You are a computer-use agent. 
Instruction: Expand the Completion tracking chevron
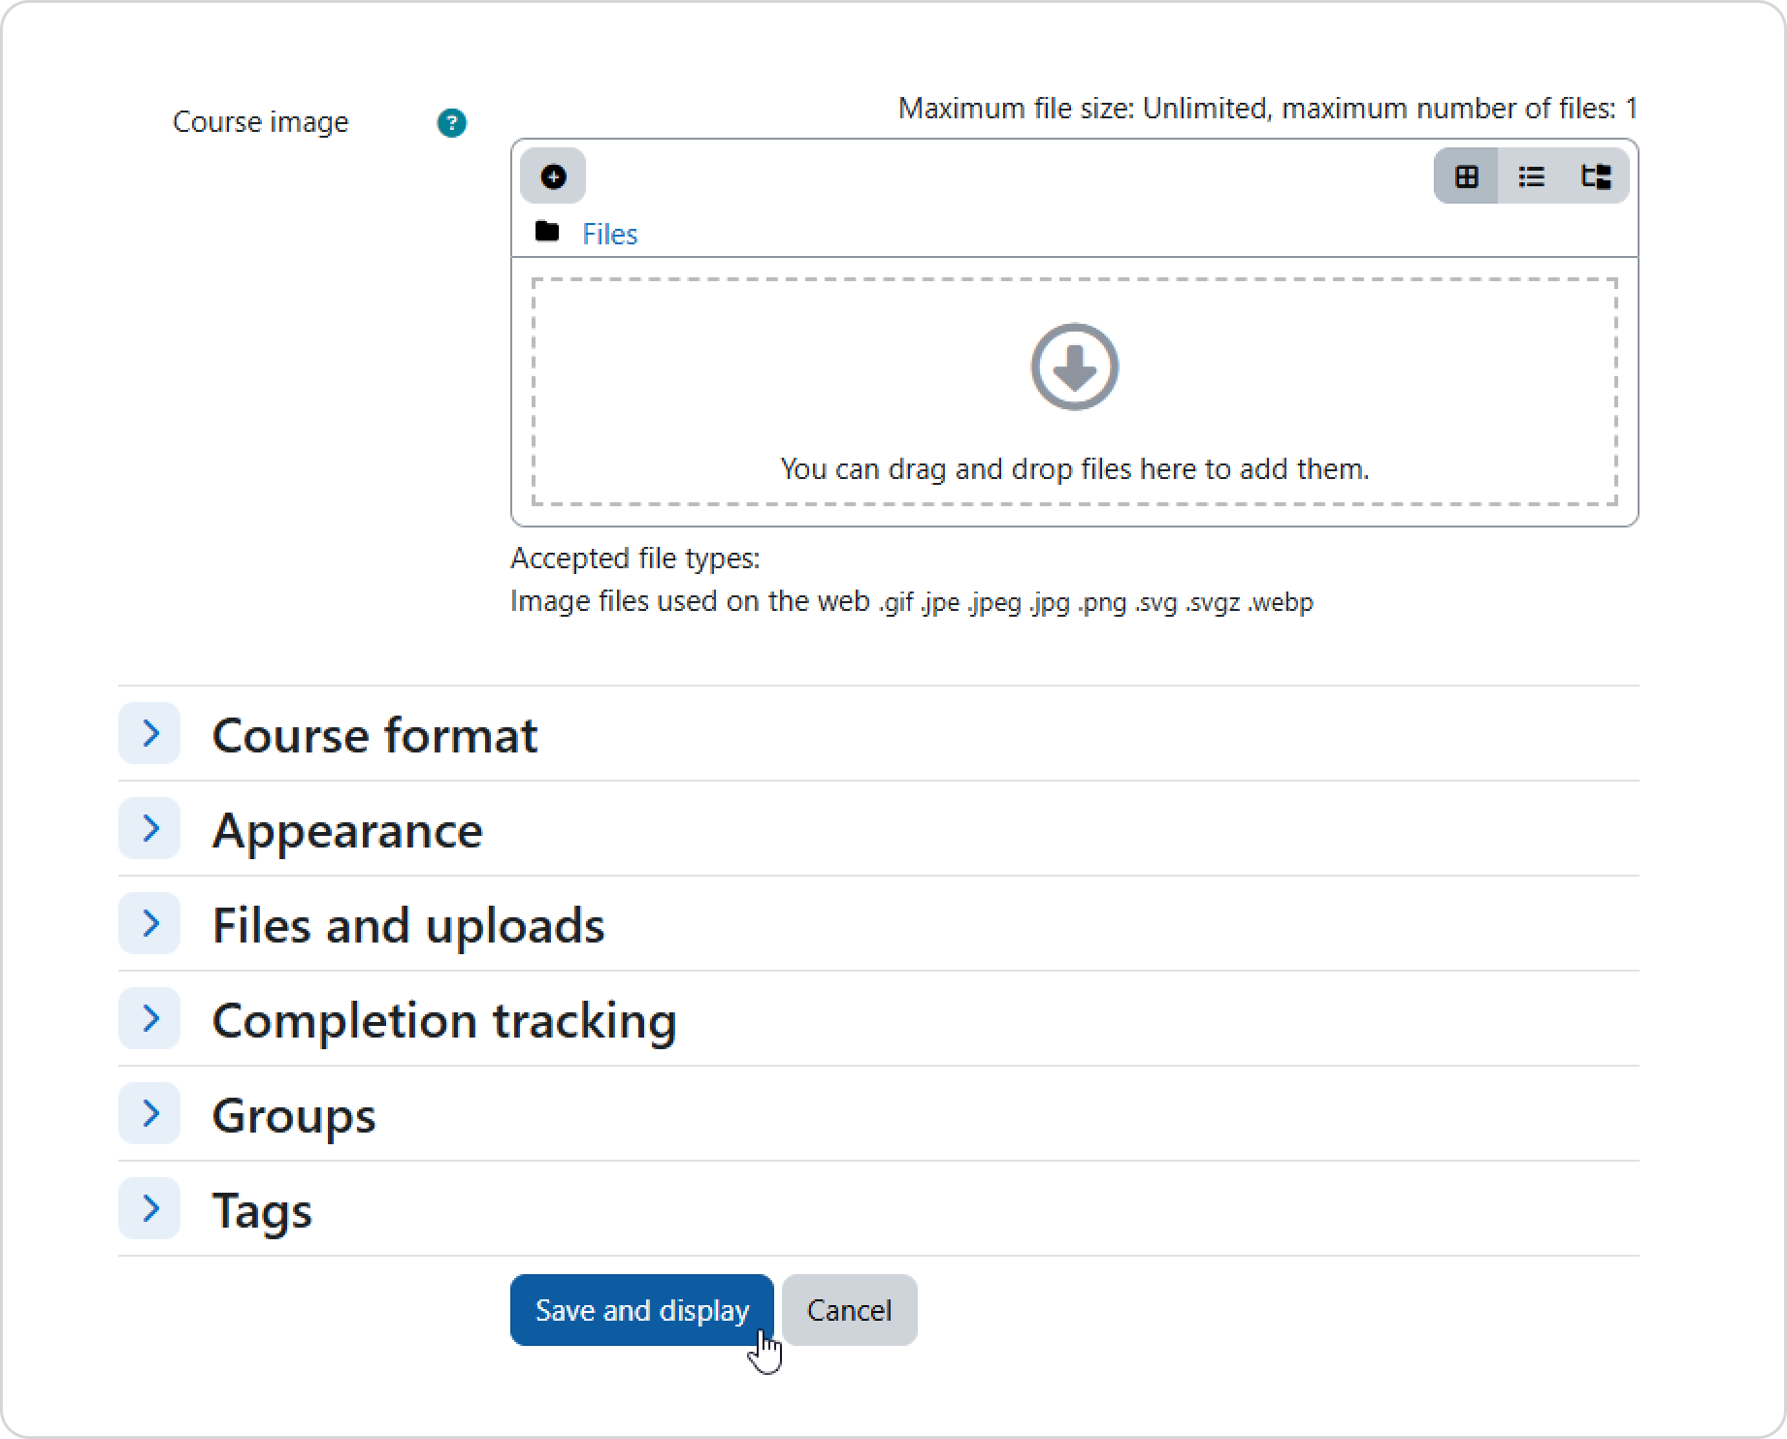tap(149, 1018)
